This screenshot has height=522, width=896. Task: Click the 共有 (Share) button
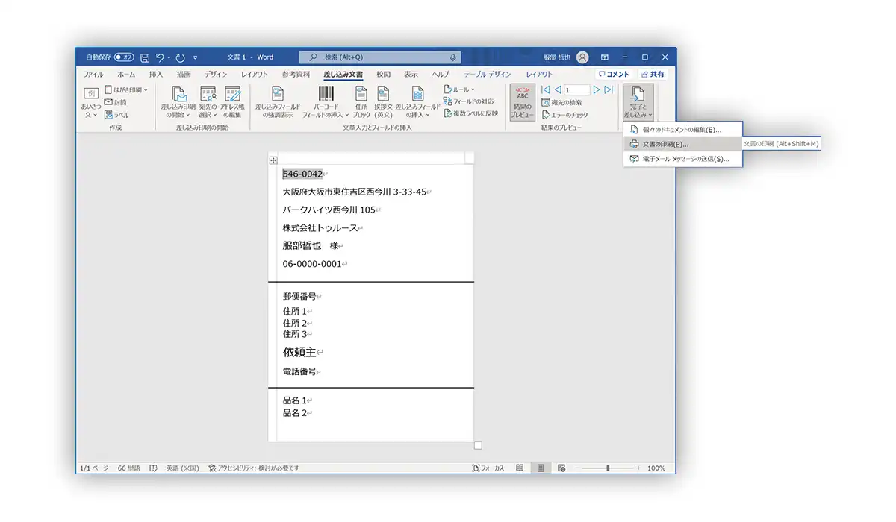pos(652,75)
